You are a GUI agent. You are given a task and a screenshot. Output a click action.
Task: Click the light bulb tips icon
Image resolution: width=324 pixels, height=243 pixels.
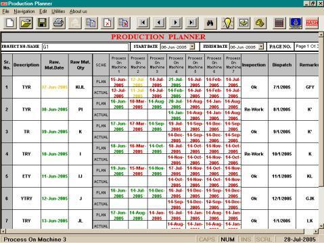(227, 23)
